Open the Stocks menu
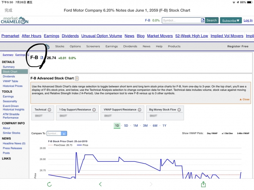The height and width of the screenshot is (190, 254). tap(60, 46)
